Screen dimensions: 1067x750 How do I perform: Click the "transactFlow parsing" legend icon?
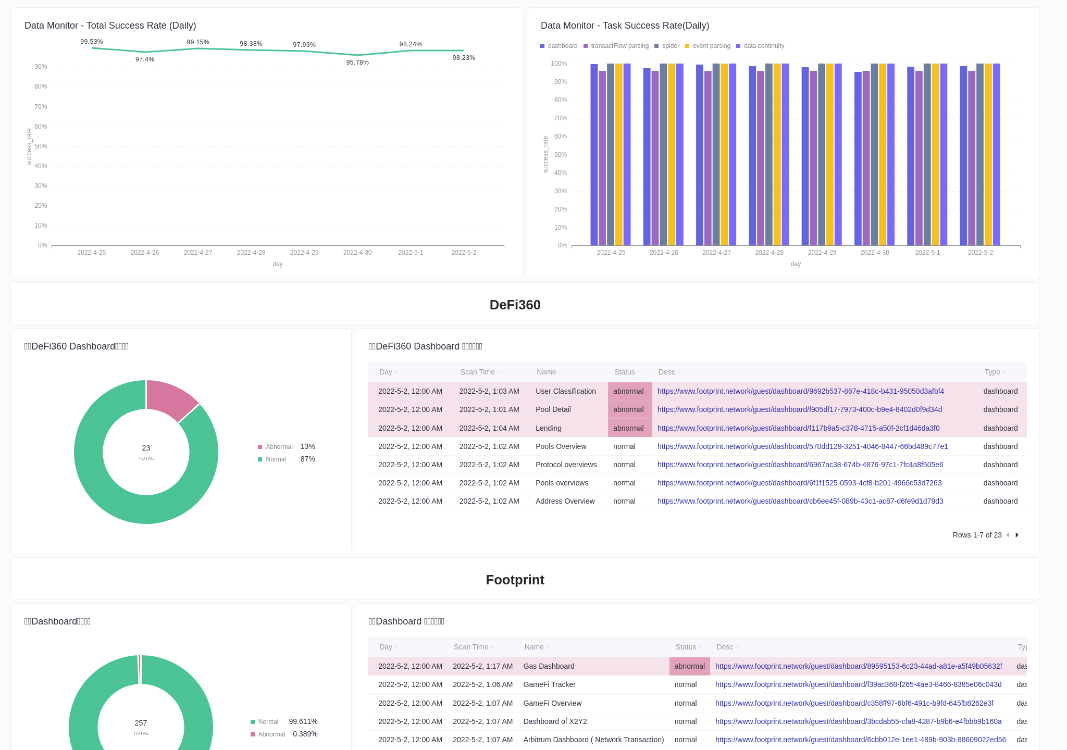pyautogui.click(x=586, y=46)
